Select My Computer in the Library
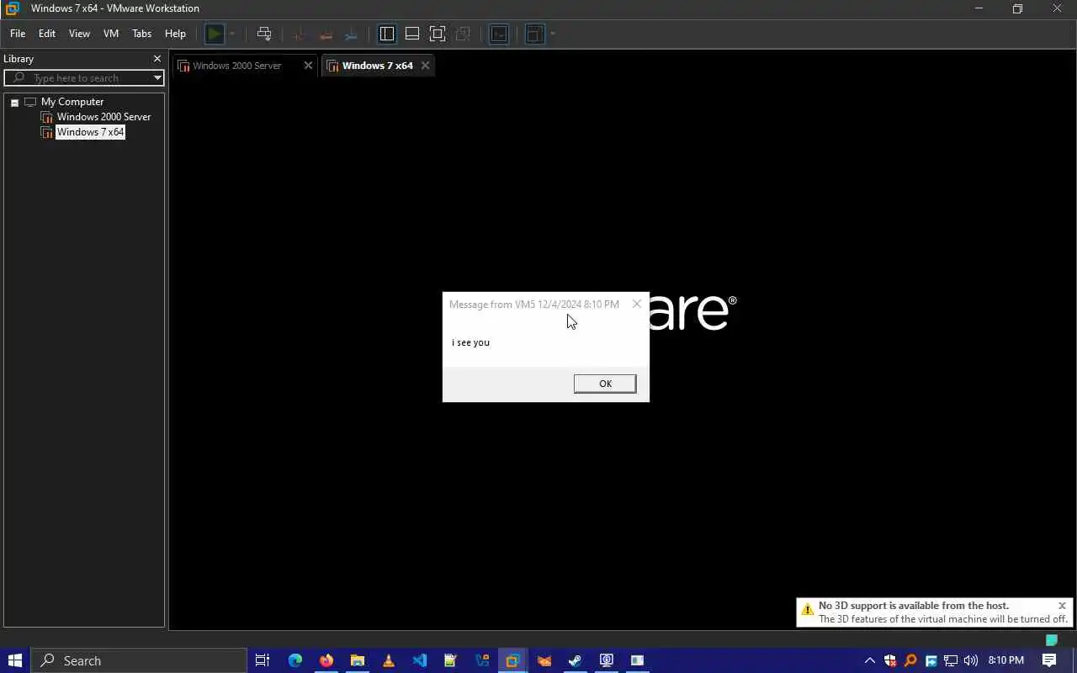This screenshot has height=673, width=1077. point(72,102)
